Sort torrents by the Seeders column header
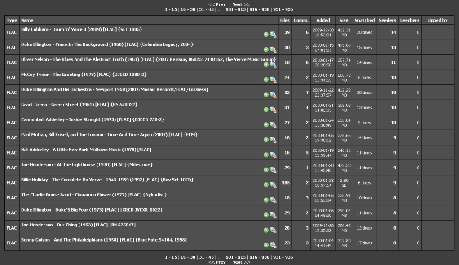459x265 pixels. [x=387, y=21]
